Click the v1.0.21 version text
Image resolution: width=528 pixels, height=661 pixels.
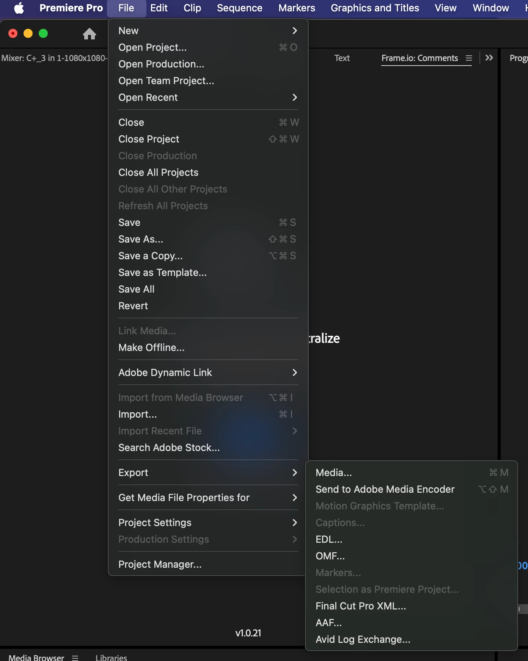[248, 633]
